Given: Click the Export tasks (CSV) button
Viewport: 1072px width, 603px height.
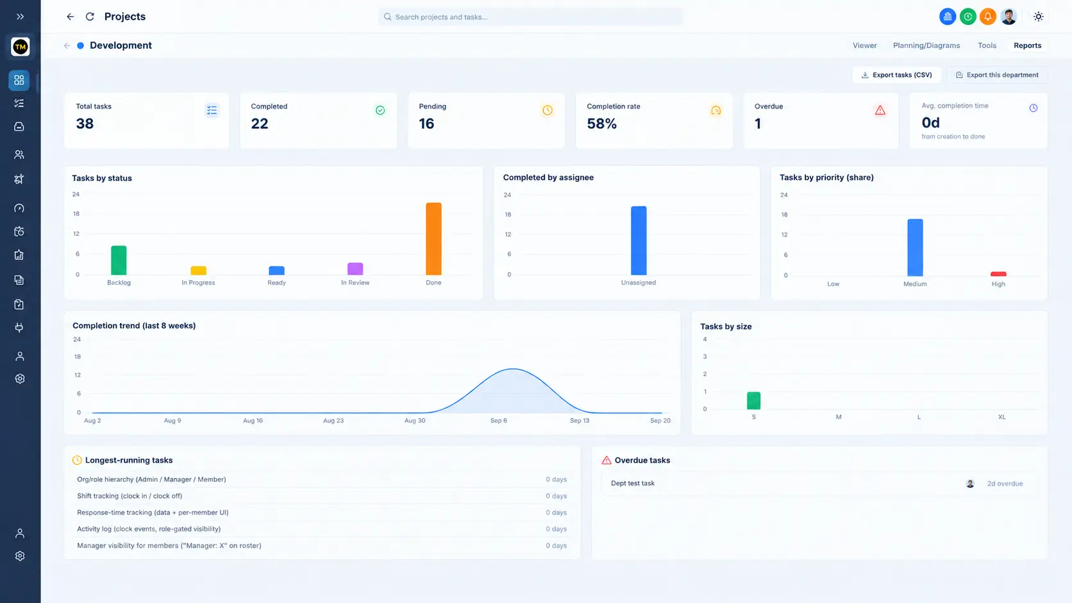Looking at the screenshot, I should pos(896,75).
